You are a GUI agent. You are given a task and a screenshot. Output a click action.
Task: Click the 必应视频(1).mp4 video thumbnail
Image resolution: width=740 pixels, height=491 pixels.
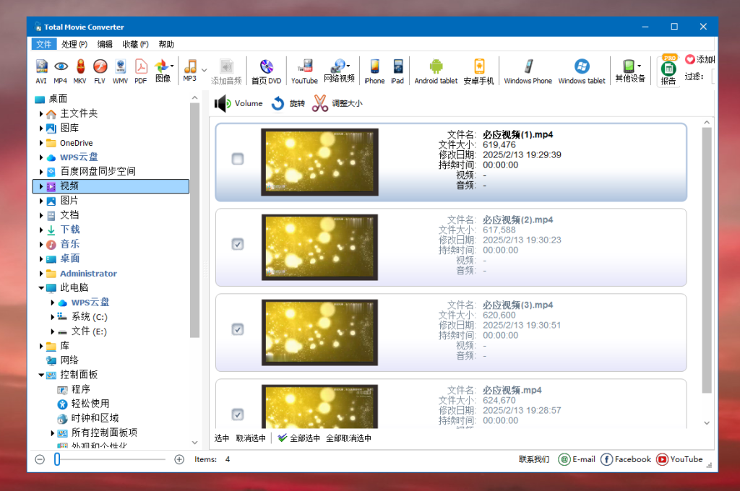point(319,162)
